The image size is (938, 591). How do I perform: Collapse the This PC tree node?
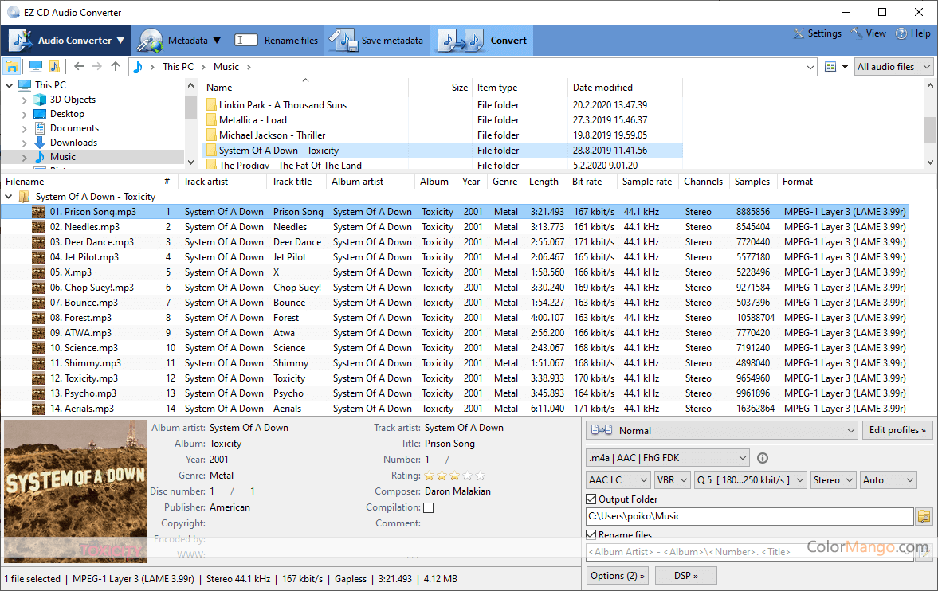[x=9, y=85]
